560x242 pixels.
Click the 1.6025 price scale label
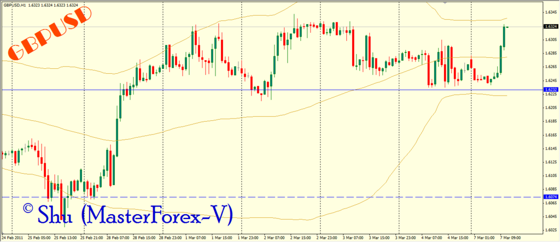(549, 229)
